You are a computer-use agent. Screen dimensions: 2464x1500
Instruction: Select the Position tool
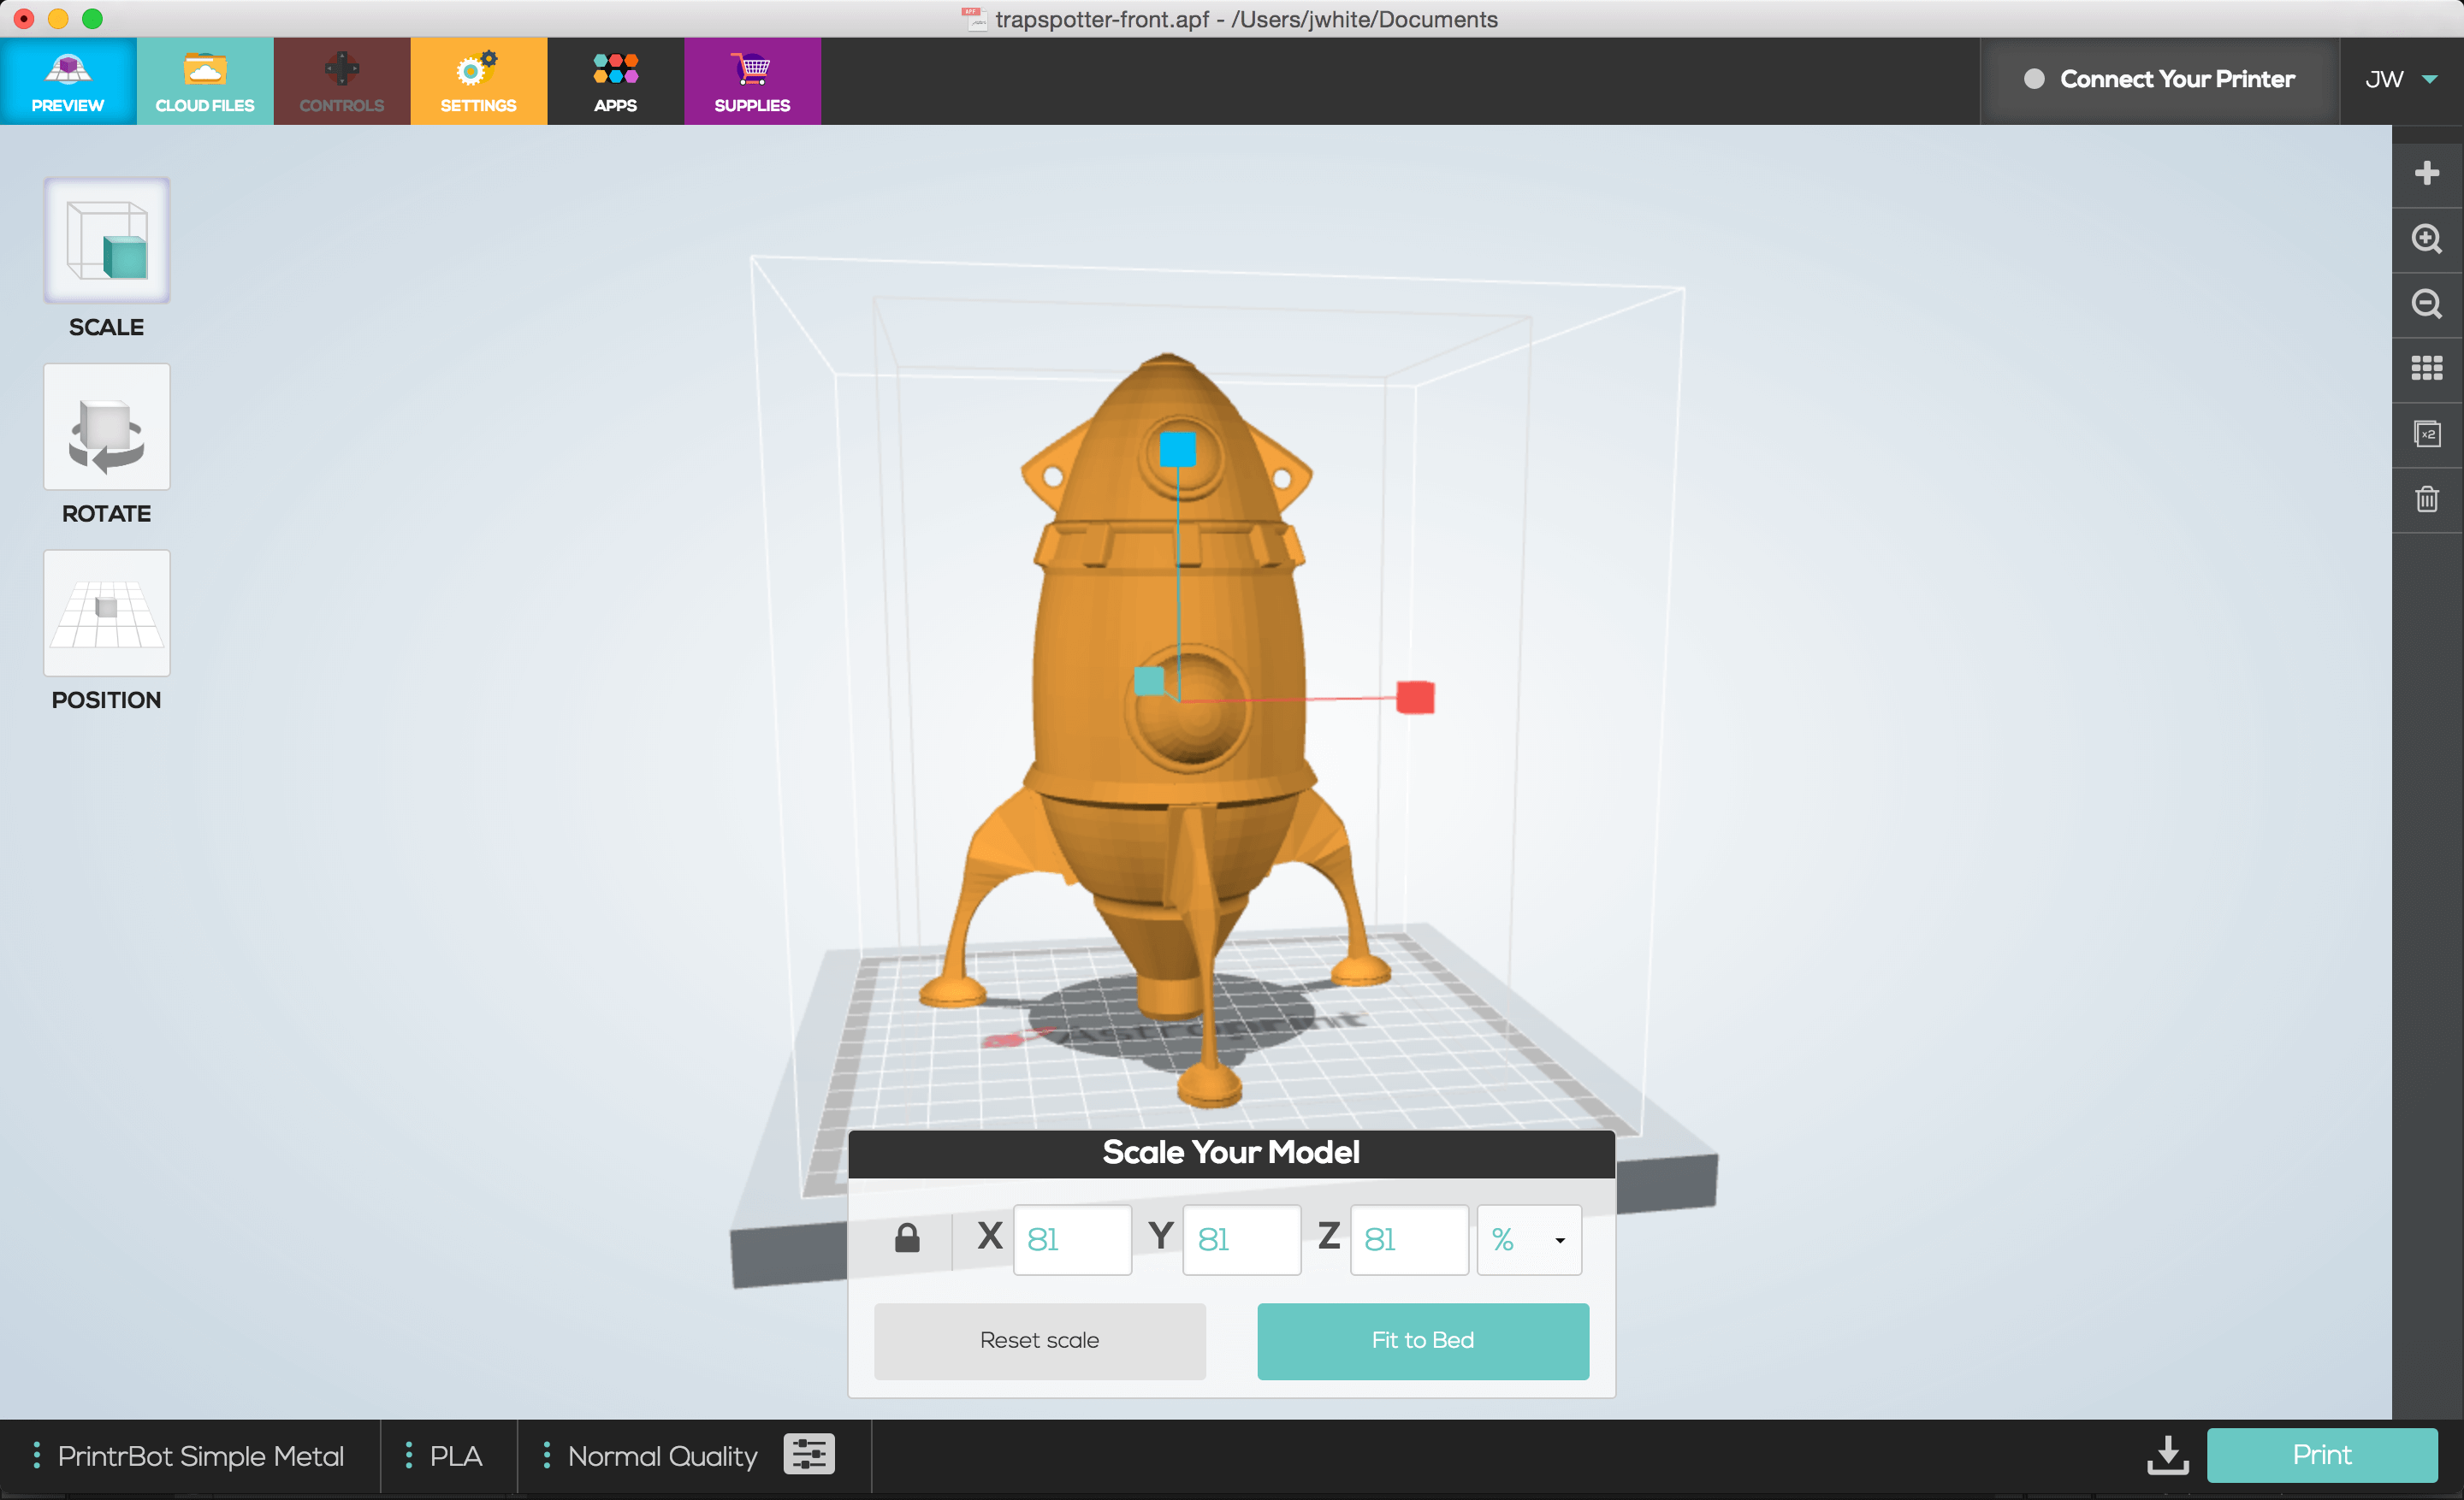[x=107, y=612]
